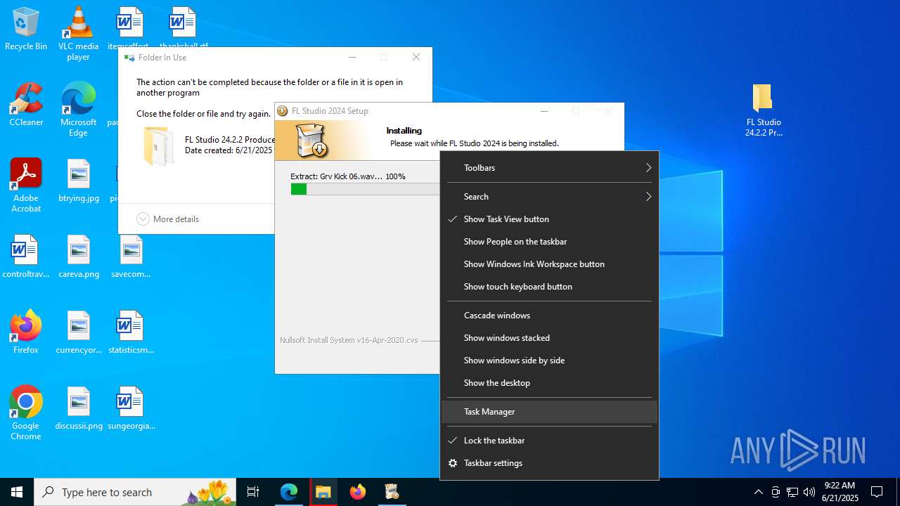Click the gear icon beside Taskbar settings
900x506 pixels.
453,463
